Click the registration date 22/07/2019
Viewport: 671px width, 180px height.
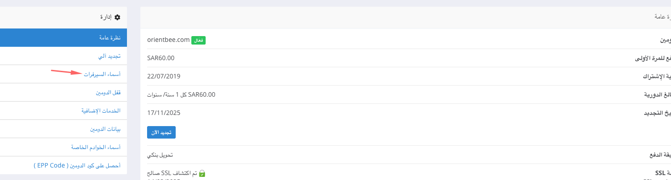point(164,76)
